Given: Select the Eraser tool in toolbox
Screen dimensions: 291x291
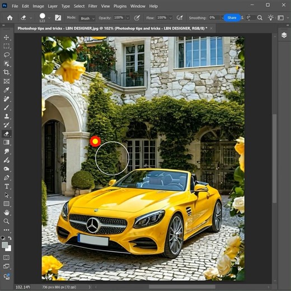Looking at the screenshot, I should pos(7,134).
